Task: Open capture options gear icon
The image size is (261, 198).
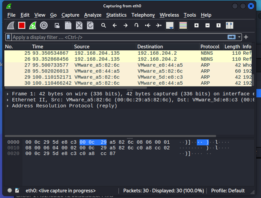Action: click(x=44, y=26)
